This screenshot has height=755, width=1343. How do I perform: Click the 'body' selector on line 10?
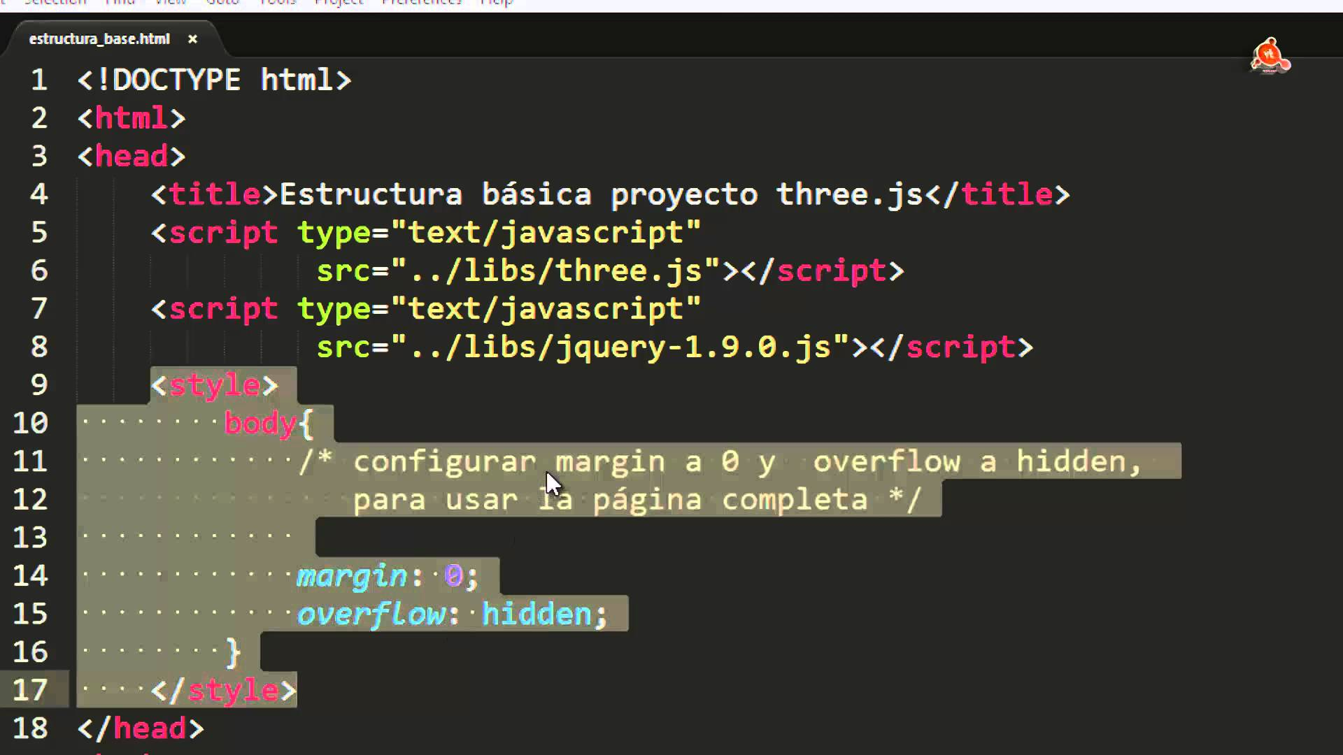tap(260, 424)
